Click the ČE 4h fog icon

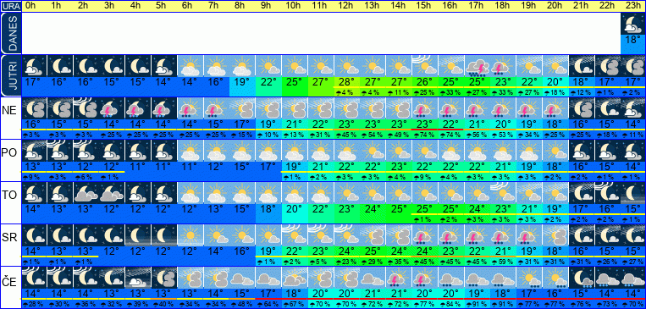coord(138,278)
